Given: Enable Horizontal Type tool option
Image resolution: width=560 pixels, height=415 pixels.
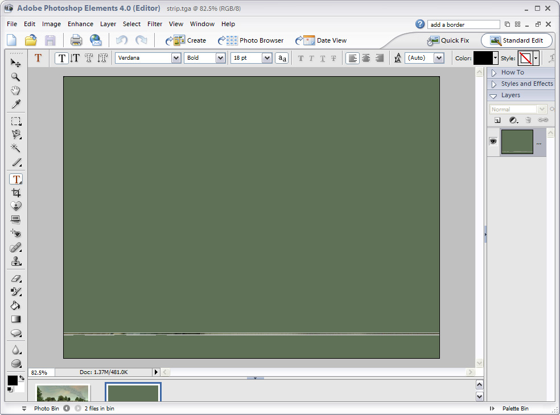Looking at the screenshot, I should [x=62, y=58].
